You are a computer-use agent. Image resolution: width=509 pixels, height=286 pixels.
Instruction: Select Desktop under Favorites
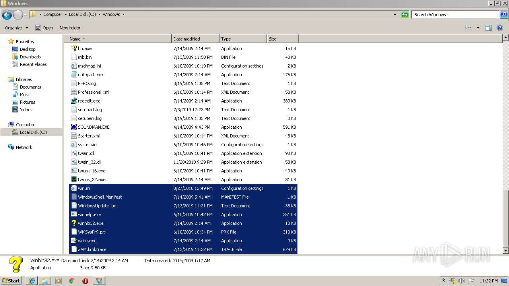[x=27, y=49]
